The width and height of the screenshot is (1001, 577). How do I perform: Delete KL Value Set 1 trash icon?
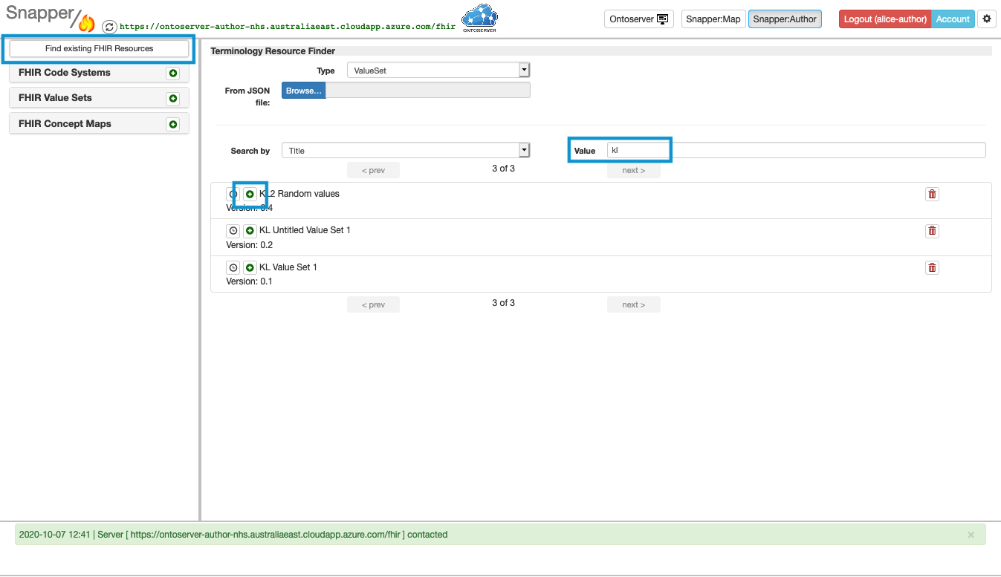(x=932, y=267)
